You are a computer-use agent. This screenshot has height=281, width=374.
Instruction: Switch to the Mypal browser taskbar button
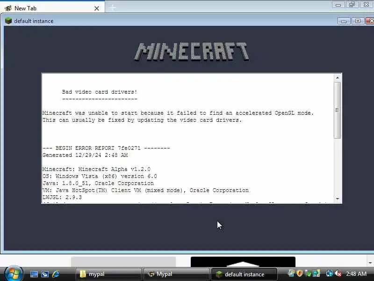(x=176, y=274)
